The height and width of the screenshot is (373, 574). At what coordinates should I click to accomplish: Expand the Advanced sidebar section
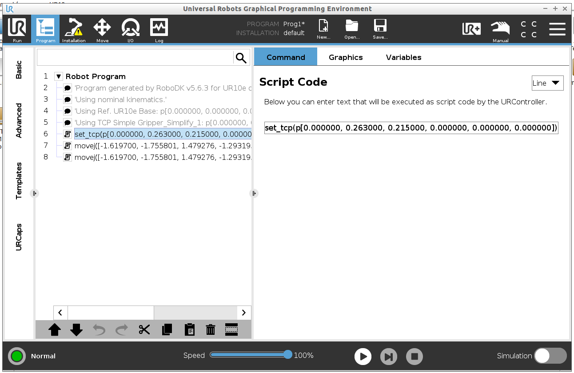pyautogui.click(x=19, y=120)
